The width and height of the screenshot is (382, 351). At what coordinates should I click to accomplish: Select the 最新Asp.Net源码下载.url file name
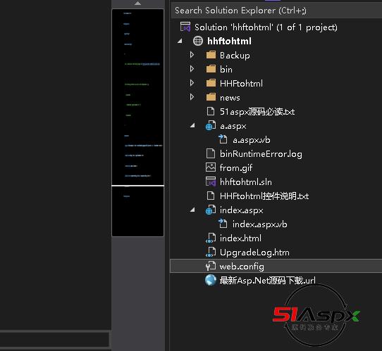[x=268, y=281]
